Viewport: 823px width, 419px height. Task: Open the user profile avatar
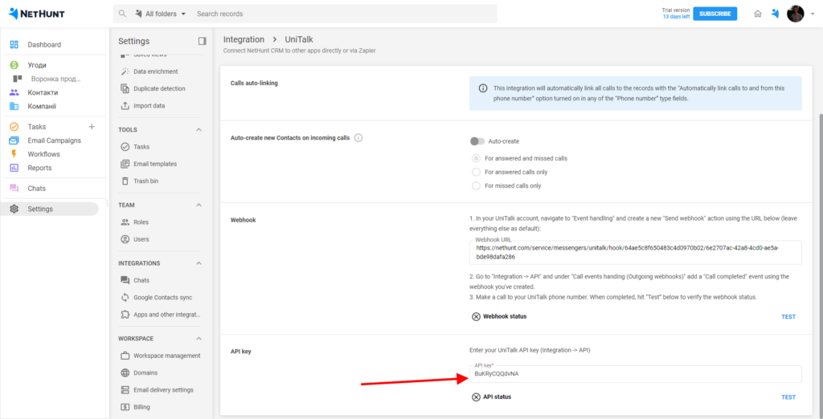[795, 14]
